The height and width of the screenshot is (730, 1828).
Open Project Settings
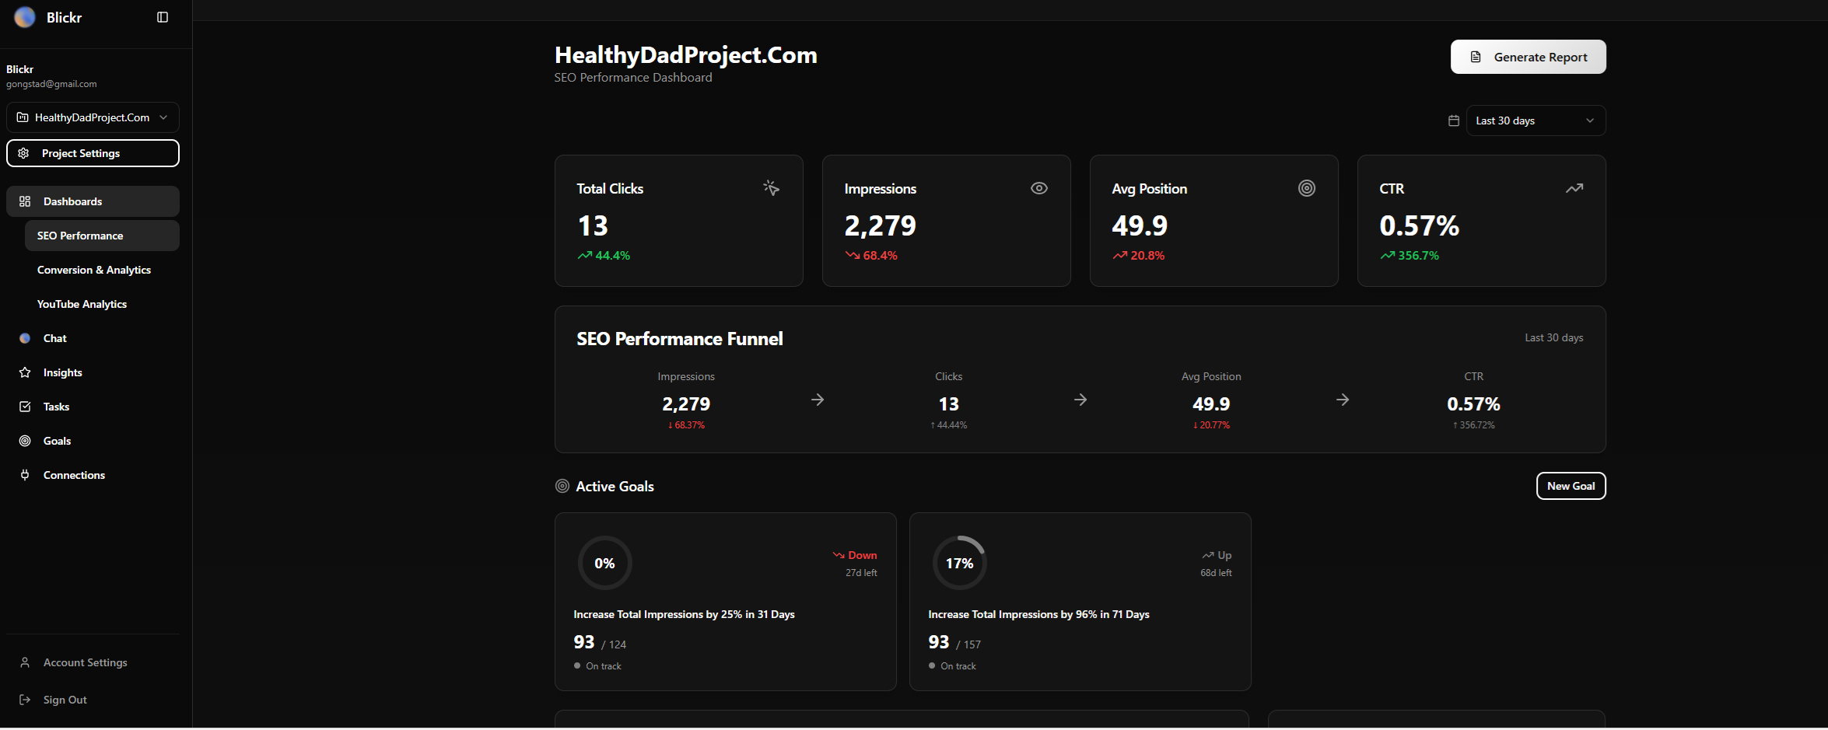point(93,152)
